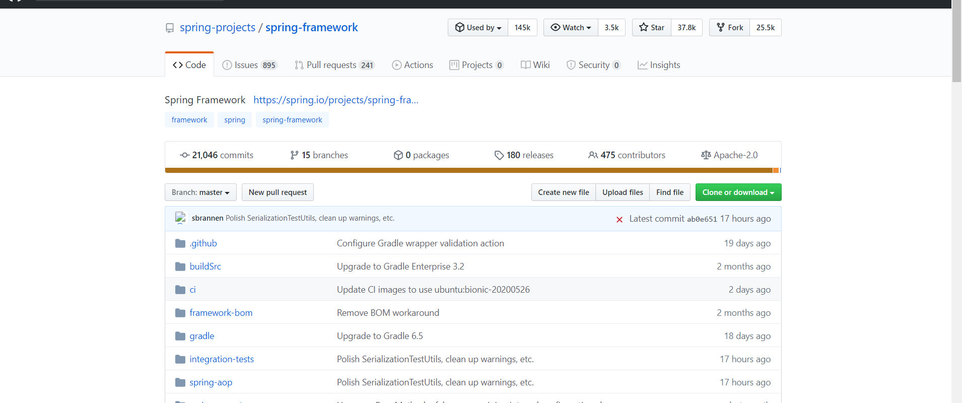Click the 3.5k watchers count
962x403 pixels.
click(611, 28)
